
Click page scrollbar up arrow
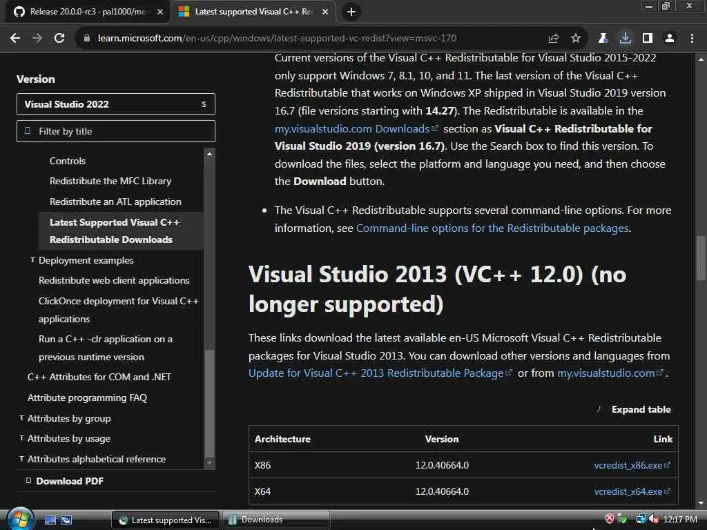point(701,59)
